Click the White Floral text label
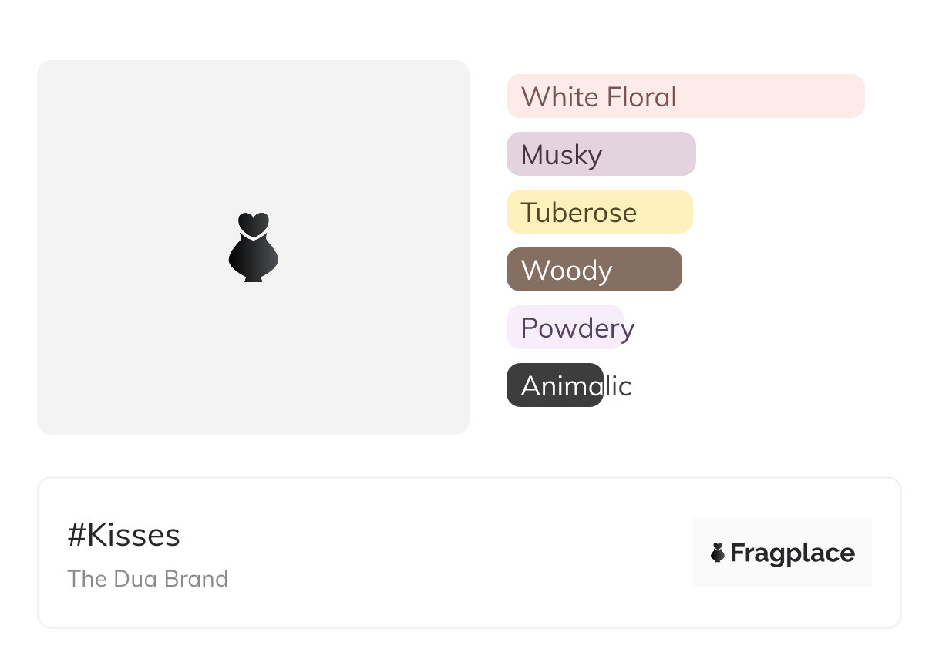The image size is (939, 666). (598, 97)
